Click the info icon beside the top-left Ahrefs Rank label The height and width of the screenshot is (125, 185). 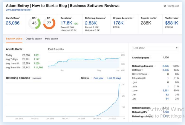pos(20,18)
